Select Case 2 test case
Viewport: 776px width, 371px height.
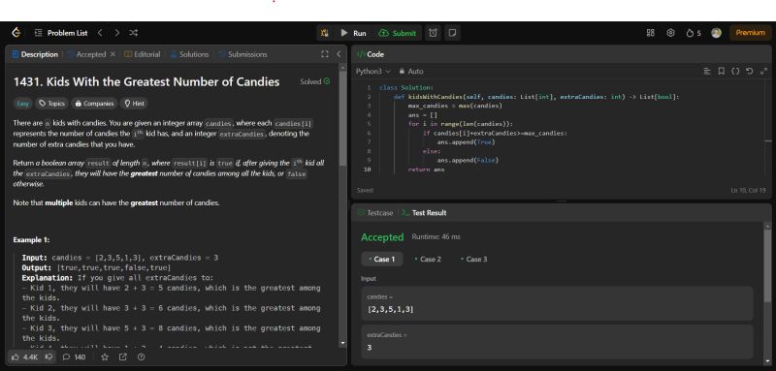click(x=428, y=259)
